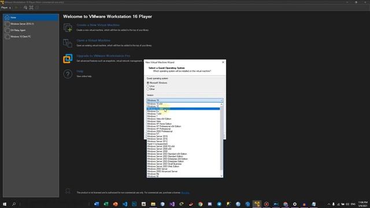Screen dimensions: 370x208
Task: Choose highlighted Windows 8.x x64 in version list
Action: 183,109
